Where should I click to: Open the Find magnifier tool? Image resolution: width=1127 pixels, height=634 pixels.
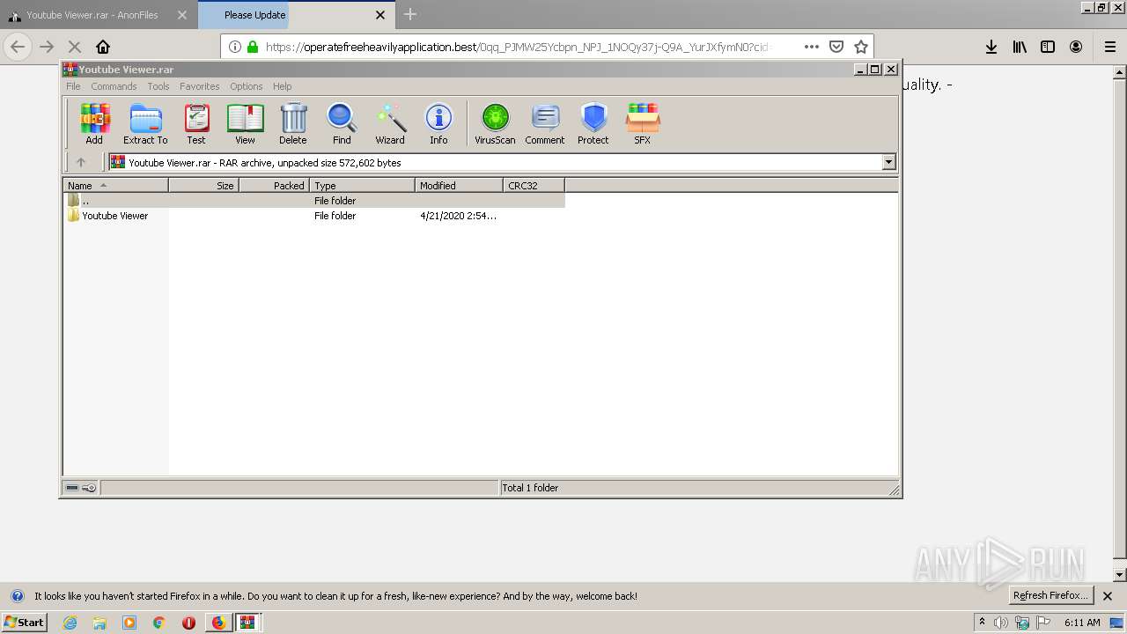[x=342, y=123]
